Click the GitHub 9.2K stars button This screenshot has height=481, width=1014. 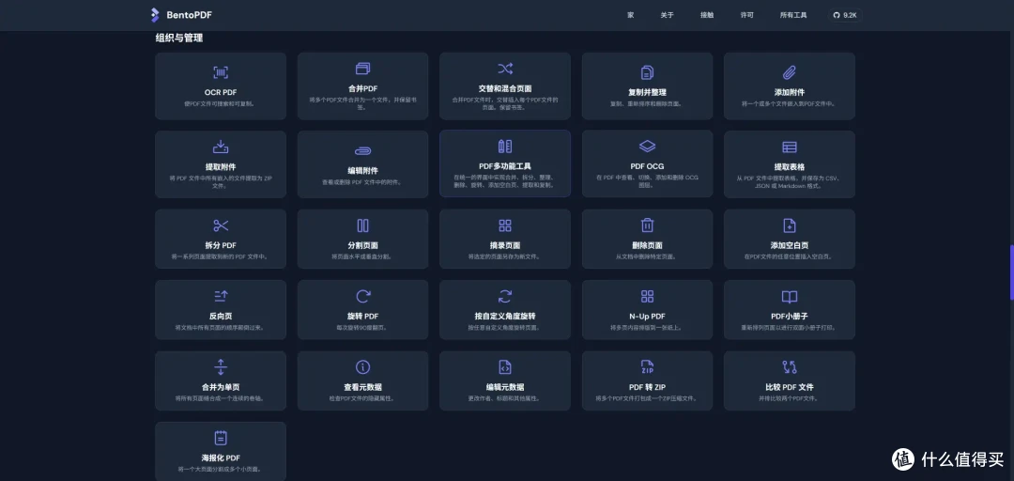845,15
